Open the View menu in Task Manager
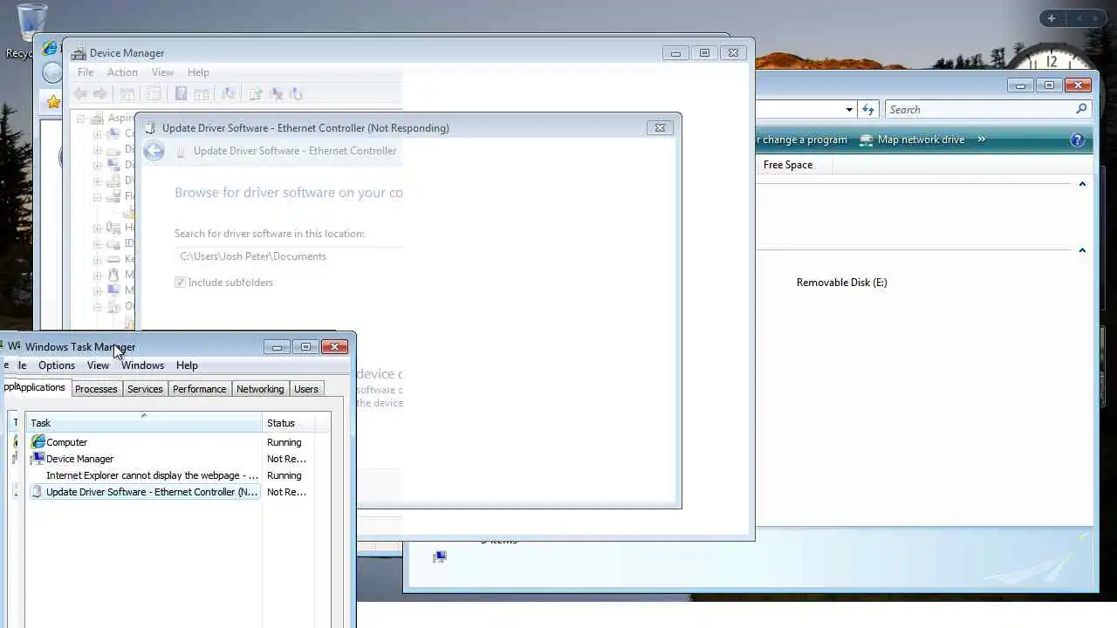The width and height of the screenshot is (1117, 628). point(98,365)
